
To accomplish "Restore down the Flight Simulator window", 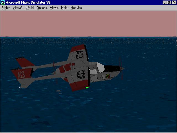I will pos(169,2).
